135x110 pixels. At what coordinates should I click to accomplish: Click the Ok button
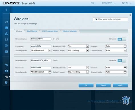click(86, 85)
